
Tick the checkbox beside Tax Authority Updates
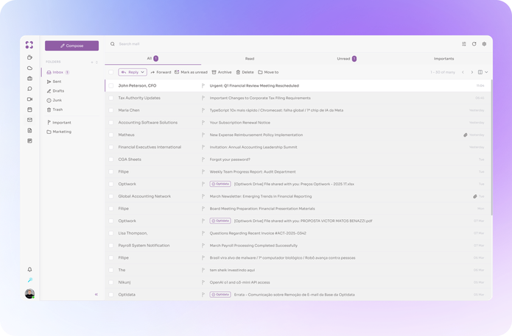112,98
